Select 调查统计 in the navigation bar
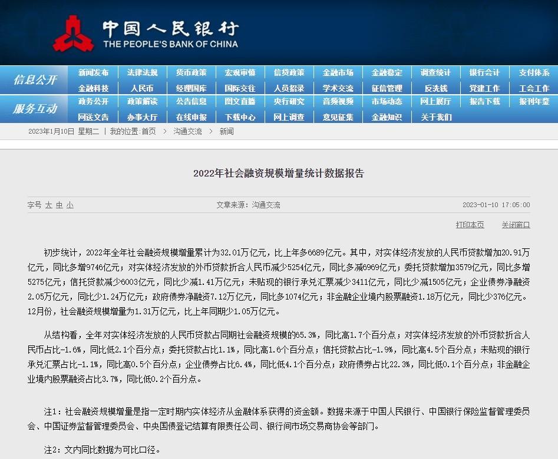Viewport: 558px width, 459px height. coord(435,73)
